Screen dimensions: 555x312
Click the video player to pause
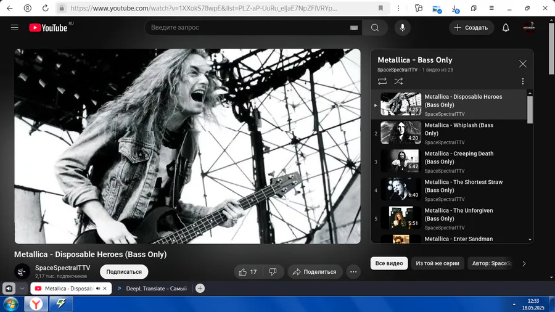[187, 146]
